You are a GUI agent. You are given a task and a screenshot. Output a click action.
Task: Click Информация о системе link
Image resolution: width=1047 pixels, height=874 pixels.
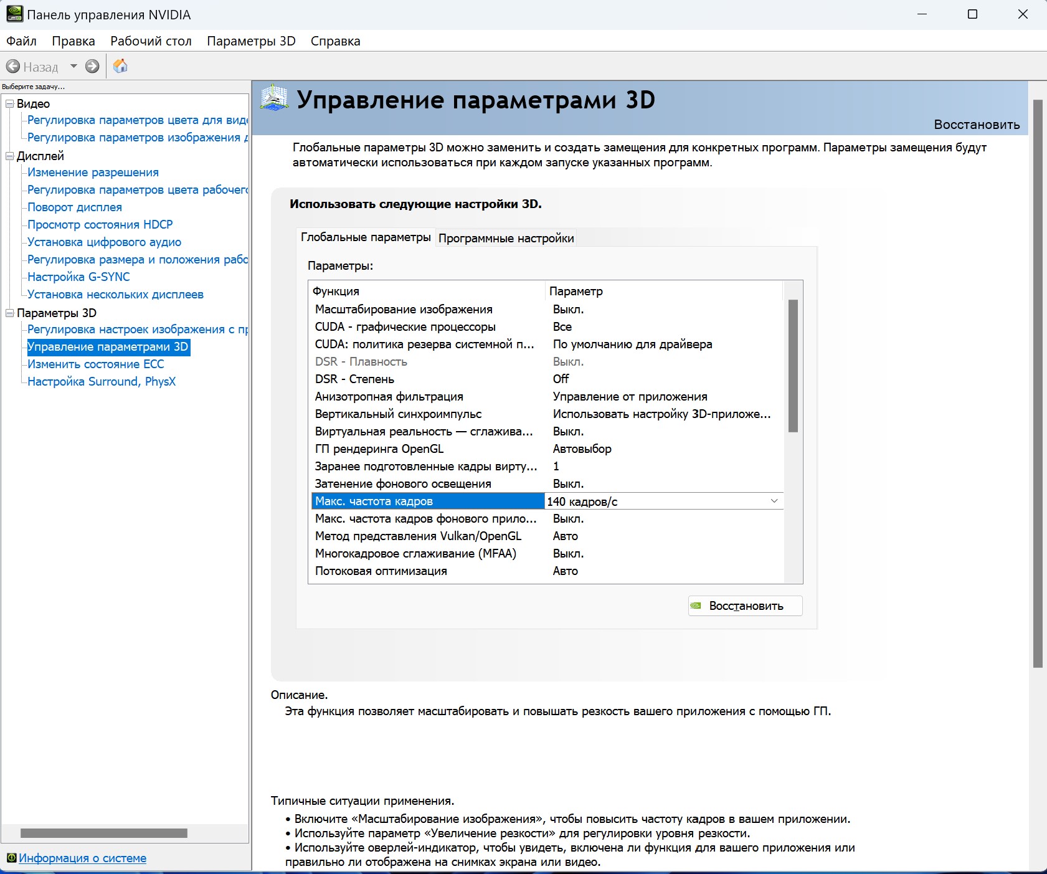[82, 858]
